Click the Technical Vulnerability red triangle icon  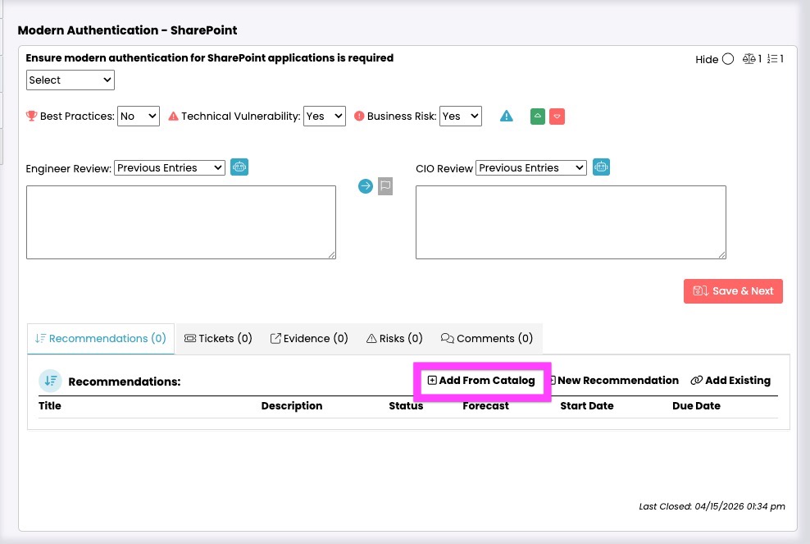174,116
